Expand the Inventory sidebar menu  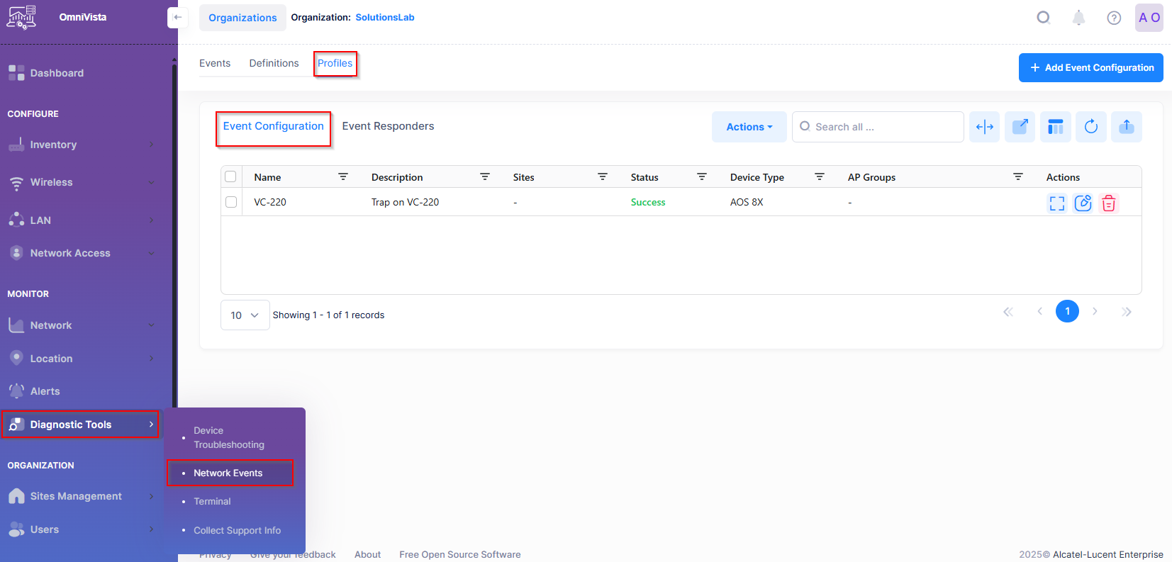[82, 145]
